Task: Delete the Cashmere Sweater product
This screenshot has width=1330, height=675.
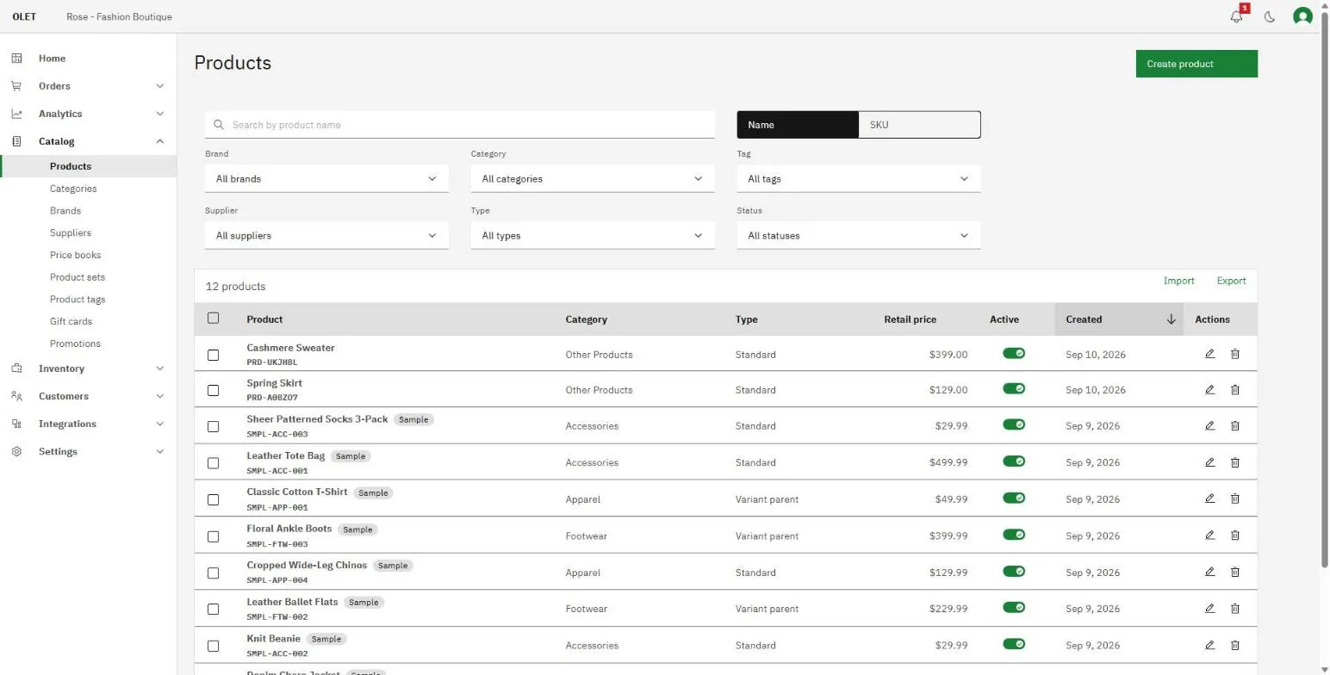Action: 1234,354
